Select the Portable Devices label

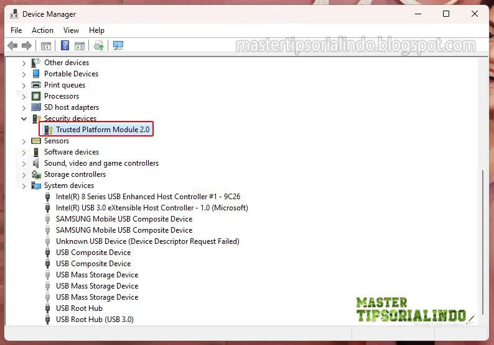[71, 74]
